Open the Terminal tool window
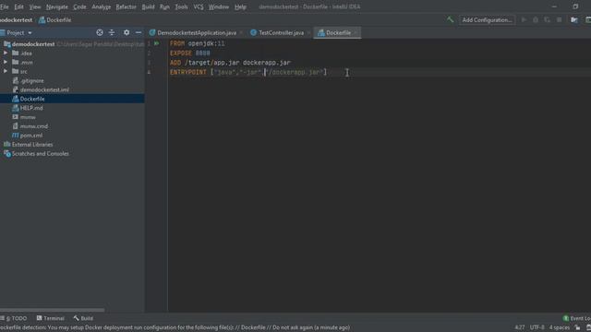 point(50,318)
